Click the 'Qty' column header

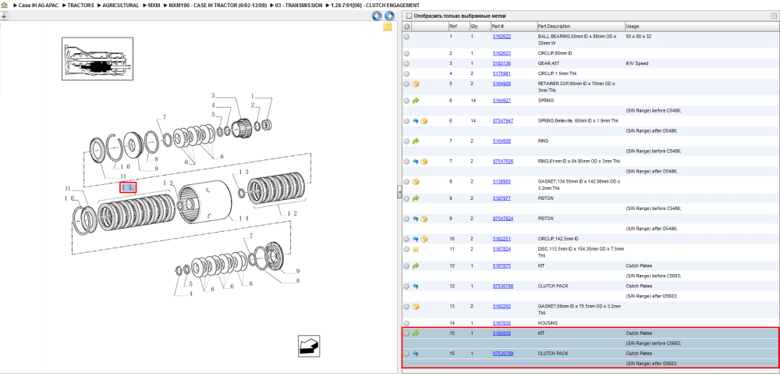[x=473, y=26]
